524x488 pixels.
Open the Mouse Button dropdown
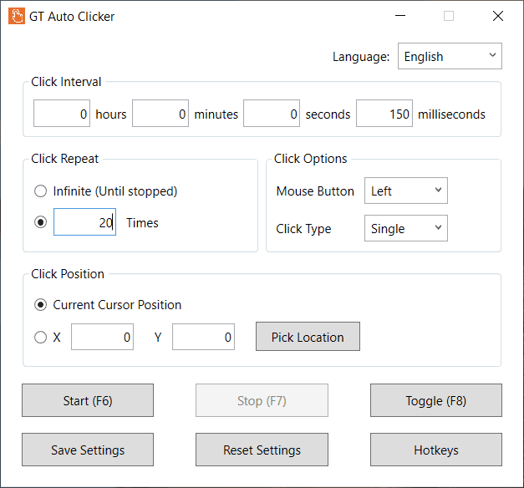pyautogui.click(x=405, y=191)
